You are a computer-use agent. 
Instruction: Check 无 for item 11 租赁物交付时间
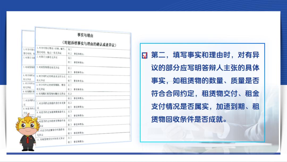coord(70,138)
